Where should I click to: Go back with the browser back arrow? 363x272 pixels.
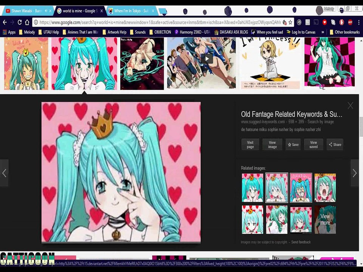[x=5, y=22]
